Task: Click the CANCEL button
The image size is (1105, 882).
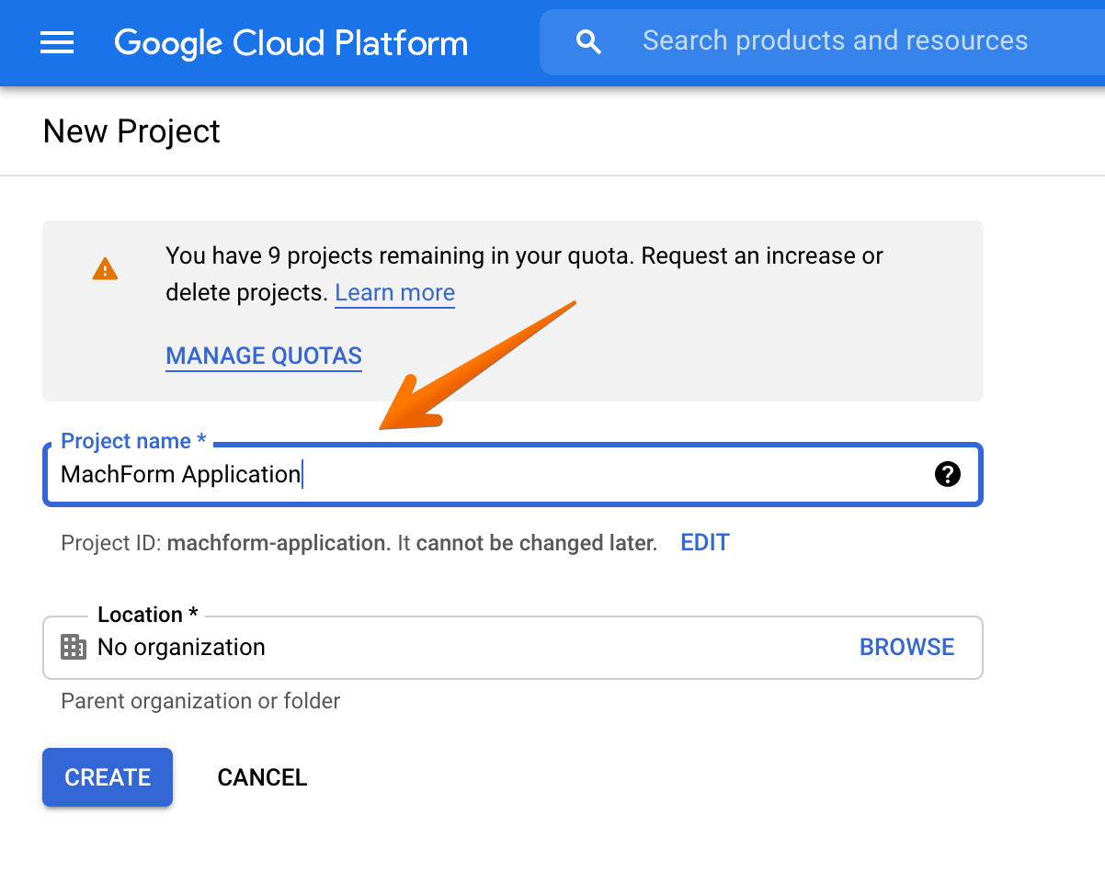Action: 262,777
